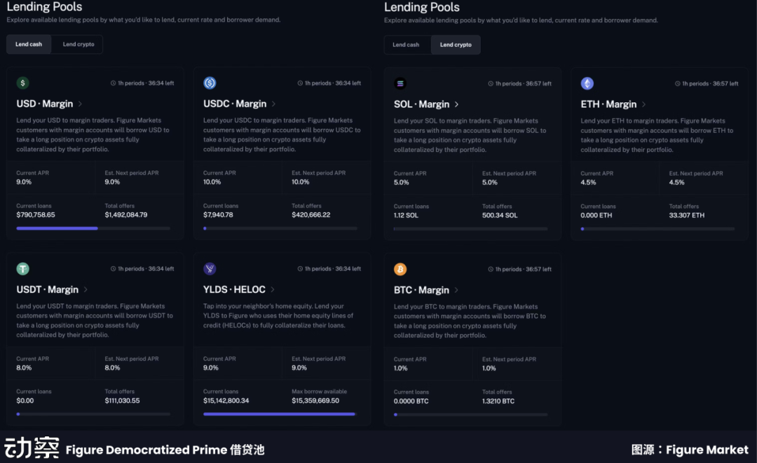Screen dimensions: 757x463
Task: Click the clock icon on USD Margin card
Action: [x=114, y=83]
